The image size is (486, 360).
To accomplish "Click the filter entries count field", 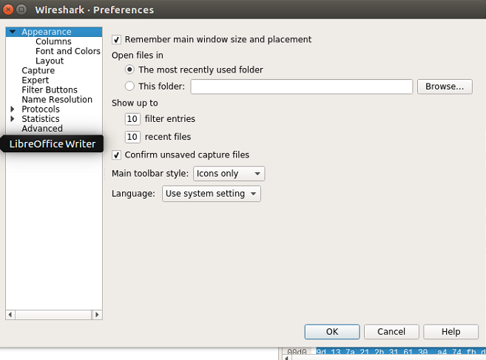I will tap(132, 119).
